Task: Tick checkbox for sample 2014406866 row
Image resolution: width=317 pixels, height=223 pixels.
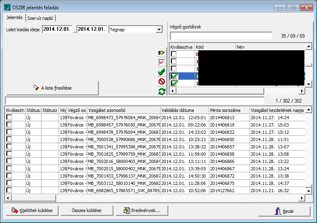Action: [9, 161]
